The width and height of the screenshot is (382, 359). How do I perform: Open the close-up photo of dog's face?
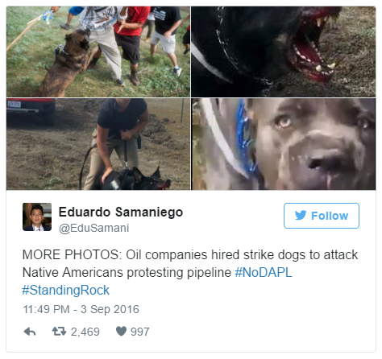(x=284, y=144)
